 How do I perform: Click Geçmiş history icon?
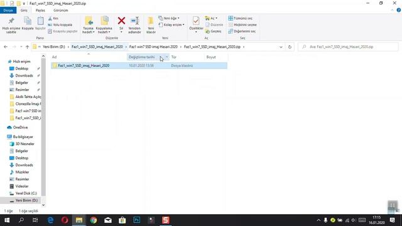214,31
